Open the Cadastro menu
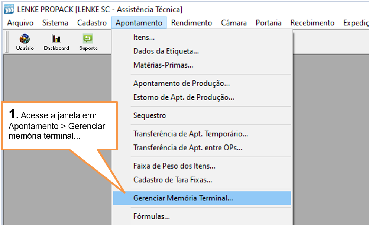Screen dimensions: 369x225 (92, 23)
